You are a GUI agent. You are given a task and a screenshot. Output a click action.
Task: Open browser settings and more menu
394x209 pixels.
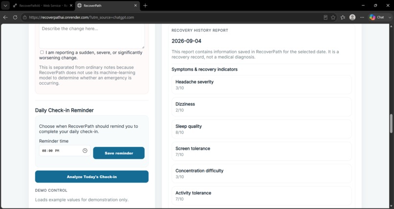tap(362, 17)
